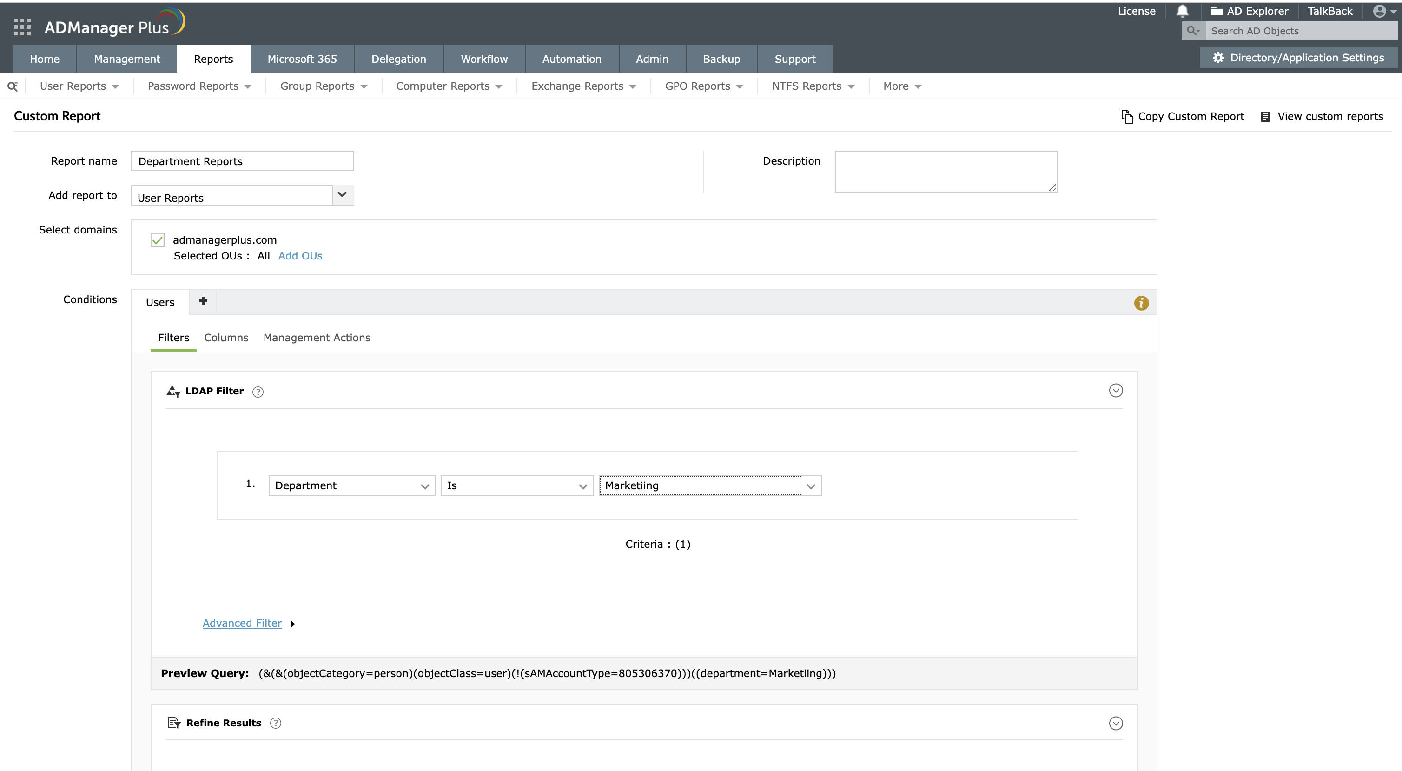Add a new condition tab with plus
Viewport: 1402px width, 771px height.
[x=203, y=301]
